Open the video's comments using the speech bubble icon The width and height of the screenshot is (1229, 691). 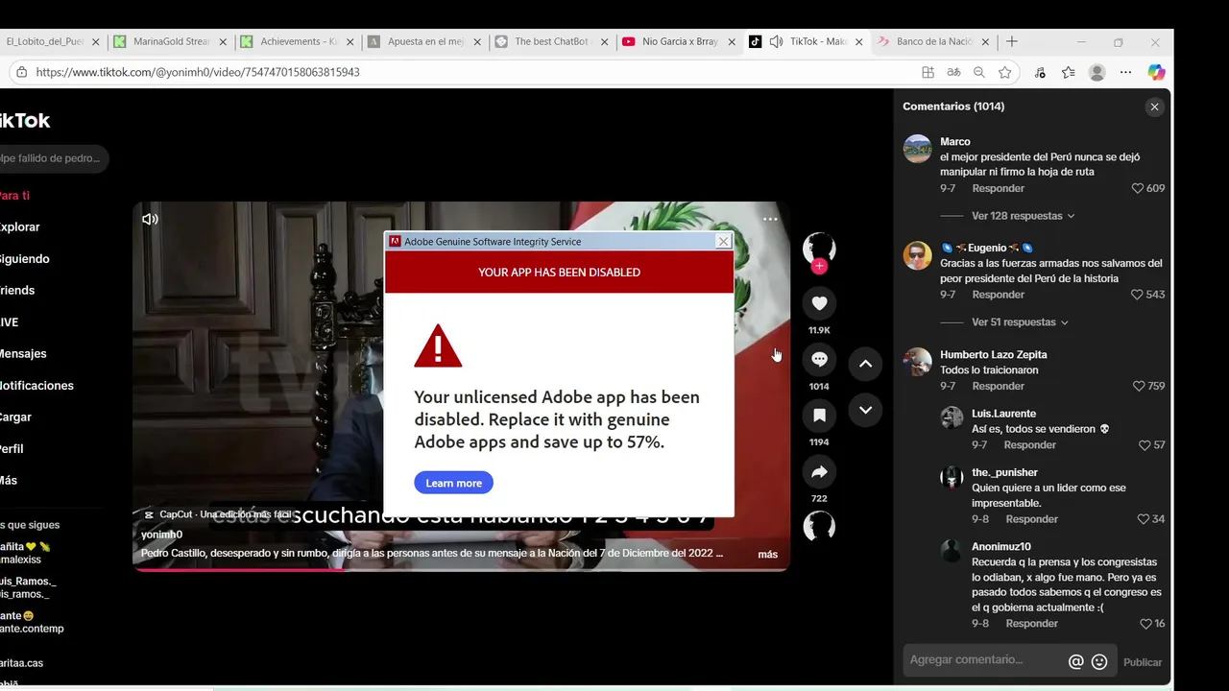[819, 359]
